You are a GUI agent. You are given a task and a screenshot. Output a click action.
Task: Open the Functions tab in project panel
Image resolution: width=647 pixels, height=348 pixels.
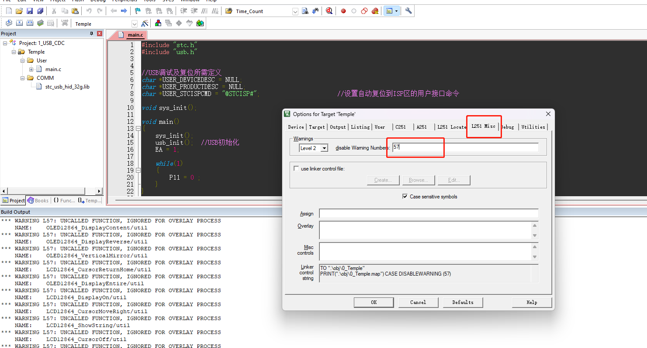[x=64, y=201]
